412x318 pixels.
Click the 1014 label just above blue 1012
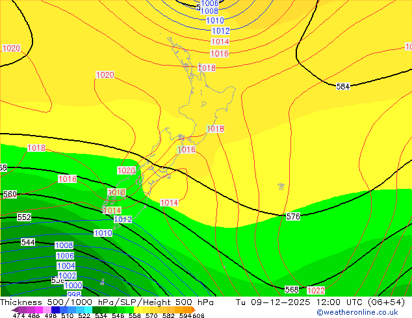coord(112,210)
